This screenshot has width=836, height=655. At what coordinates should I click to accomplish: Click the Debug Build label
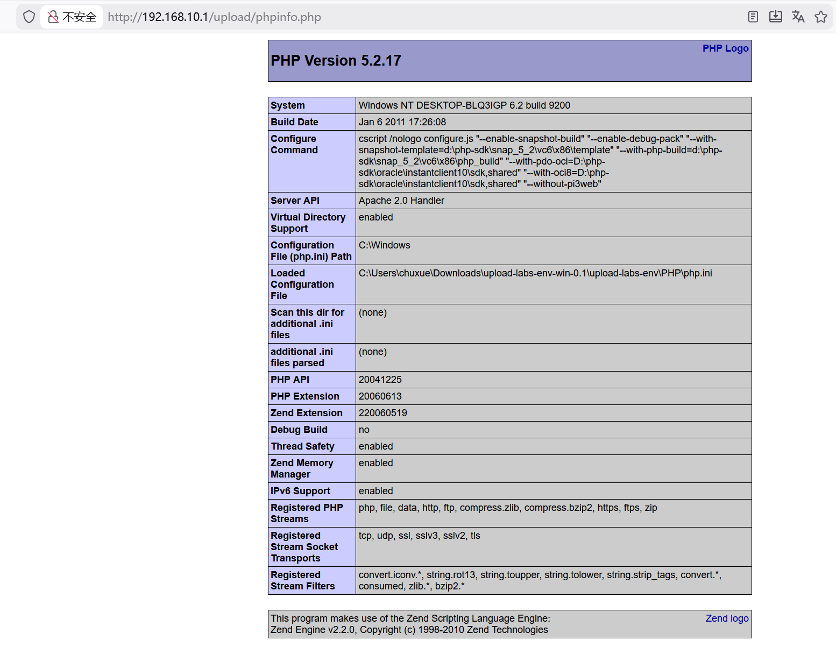point(299,430)
